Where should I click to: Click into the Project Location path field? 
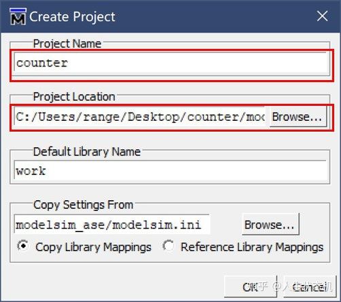point(139,117)
